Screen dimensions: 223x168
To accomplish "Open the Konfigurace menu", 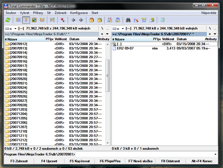I will pyautogui.click(x=79, y=13).
